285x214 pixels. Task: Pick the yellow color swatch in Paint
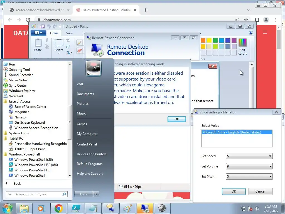(209, 40)
